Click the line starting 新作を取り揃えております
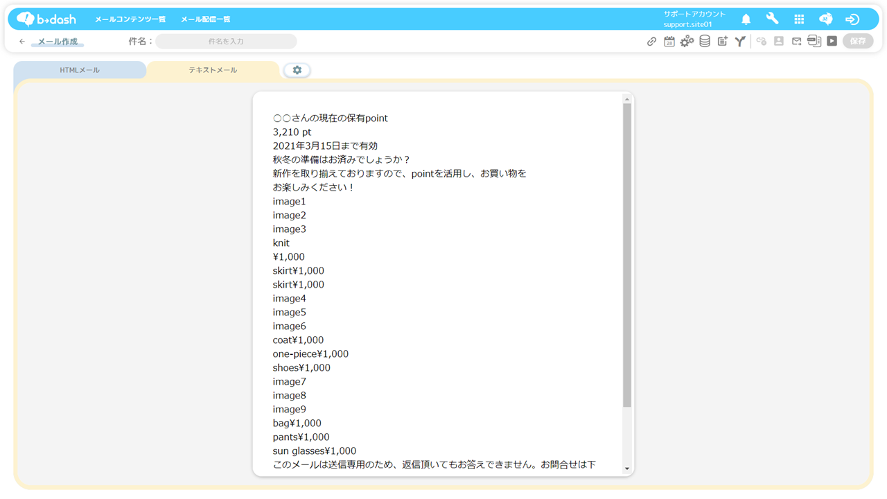 [400, 174]
